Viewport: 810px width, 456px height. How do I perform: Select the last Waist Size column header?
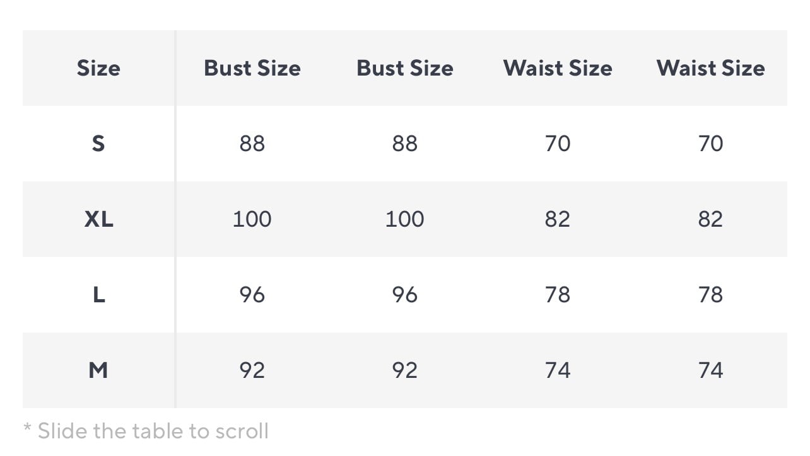pyautogui.click(x=710, y=68)
